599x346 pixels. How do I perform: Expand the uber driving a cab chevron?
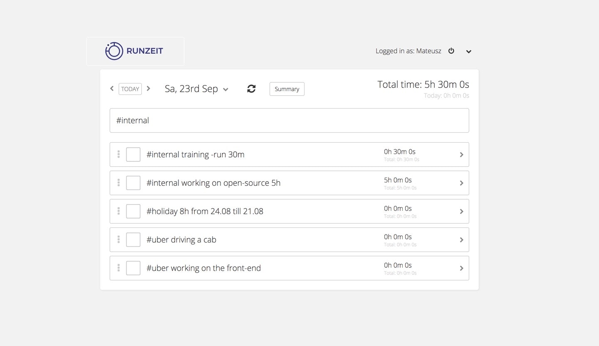coord(461,240)
